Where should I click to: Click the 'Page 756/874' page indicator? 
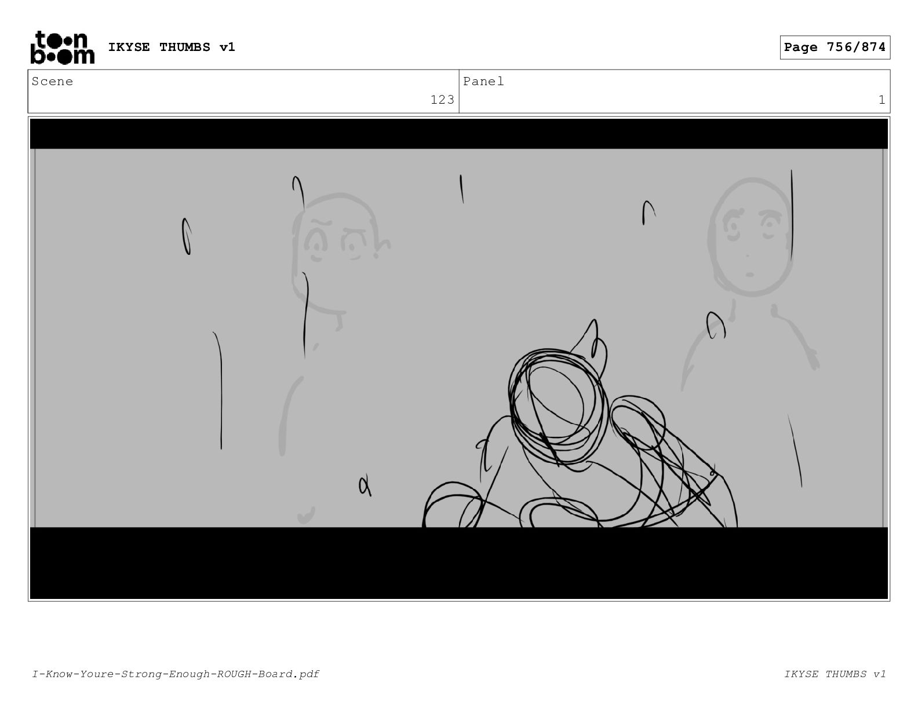[x=835, y=47]
